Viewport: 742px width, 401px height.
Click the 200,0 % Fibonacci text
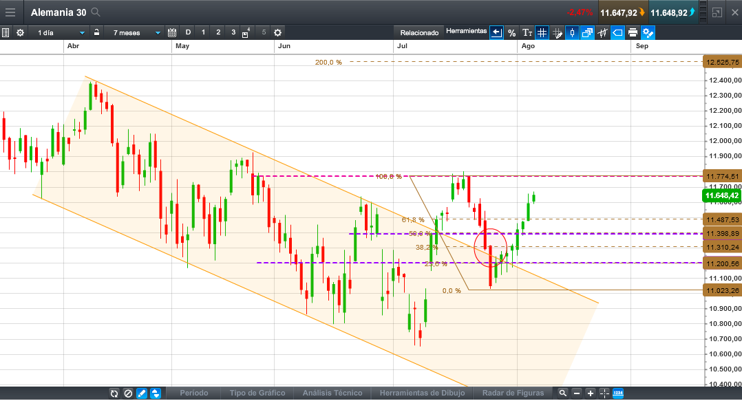[x=328, y=63]
